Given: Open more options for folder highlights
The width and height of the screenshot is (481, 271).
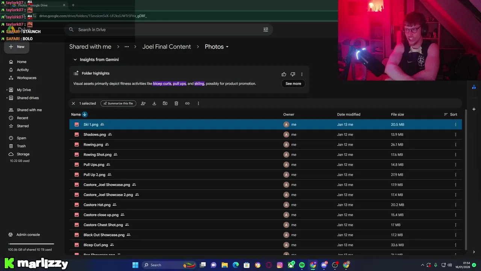Looking at the screenshot, I should [x=302, y=74].
